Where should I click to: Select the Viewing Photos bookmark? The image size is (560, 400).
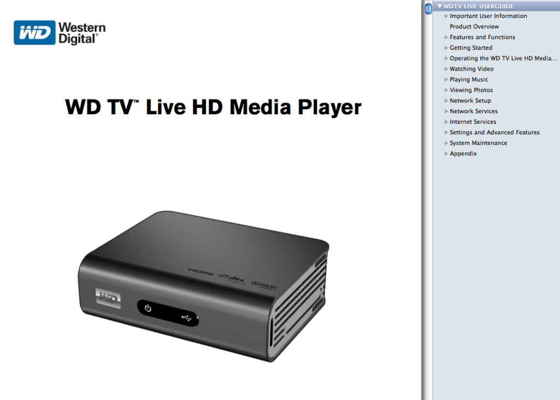click(471, 90)
